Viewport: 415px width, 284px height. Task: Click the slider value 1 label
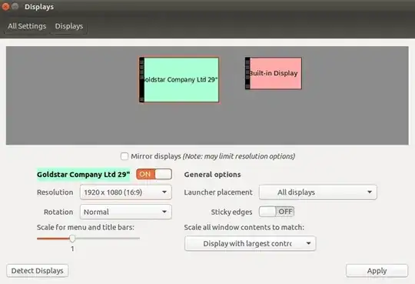(x=72, y=249)
